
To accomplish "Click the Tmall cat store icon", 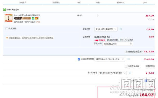I will click(4, 10).
